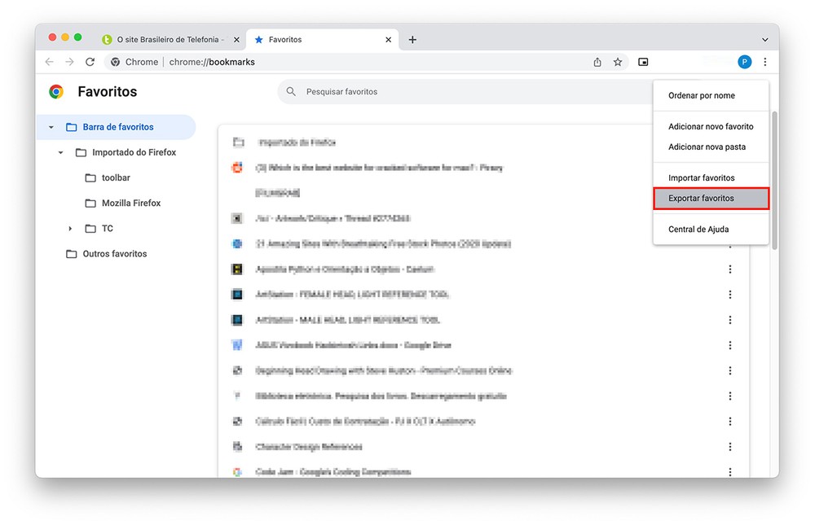Screen dimensions: 815x525
Task: Open new tab with plus icon
Action: [412, 39]
